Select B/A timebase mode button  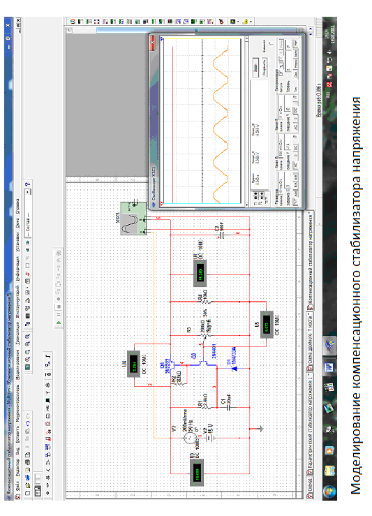point(295,184)
